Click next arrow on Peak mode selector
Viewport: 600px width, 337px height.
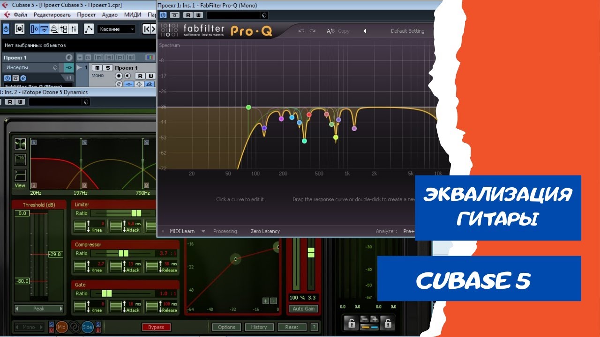60,308
